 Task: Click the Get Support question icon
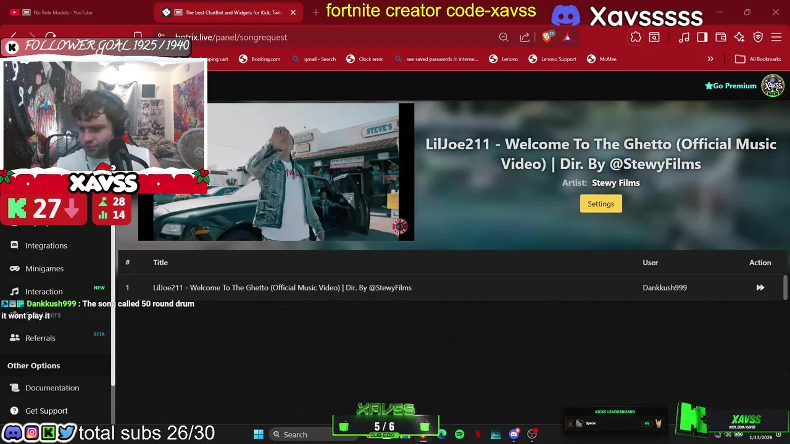[x=14, y=411]
